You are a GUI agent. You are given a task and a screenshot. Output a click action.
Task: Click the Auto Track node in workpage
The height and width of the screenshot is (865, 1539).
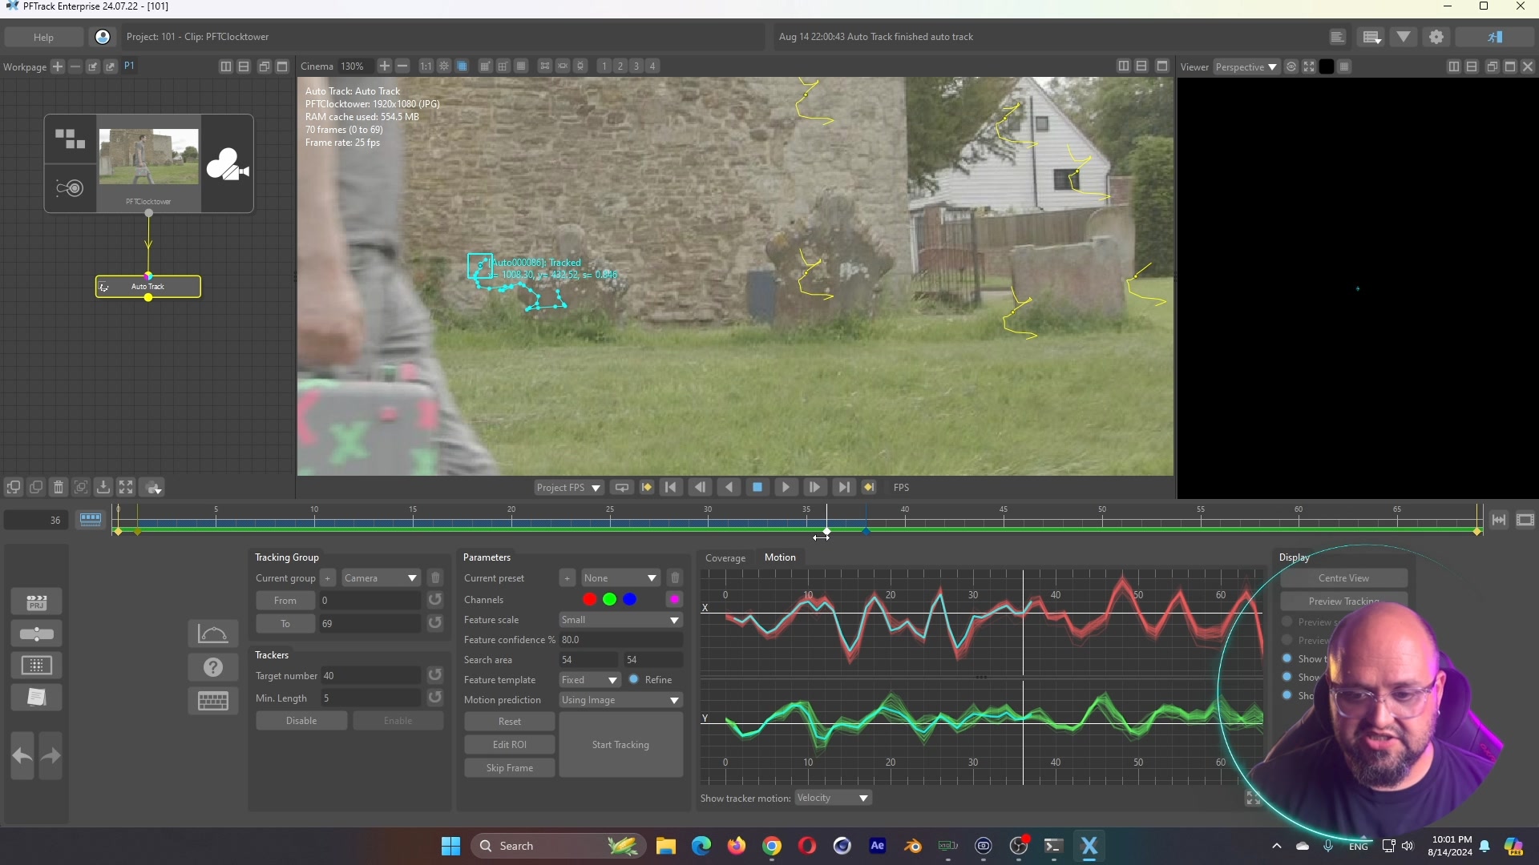pos(148,287)
